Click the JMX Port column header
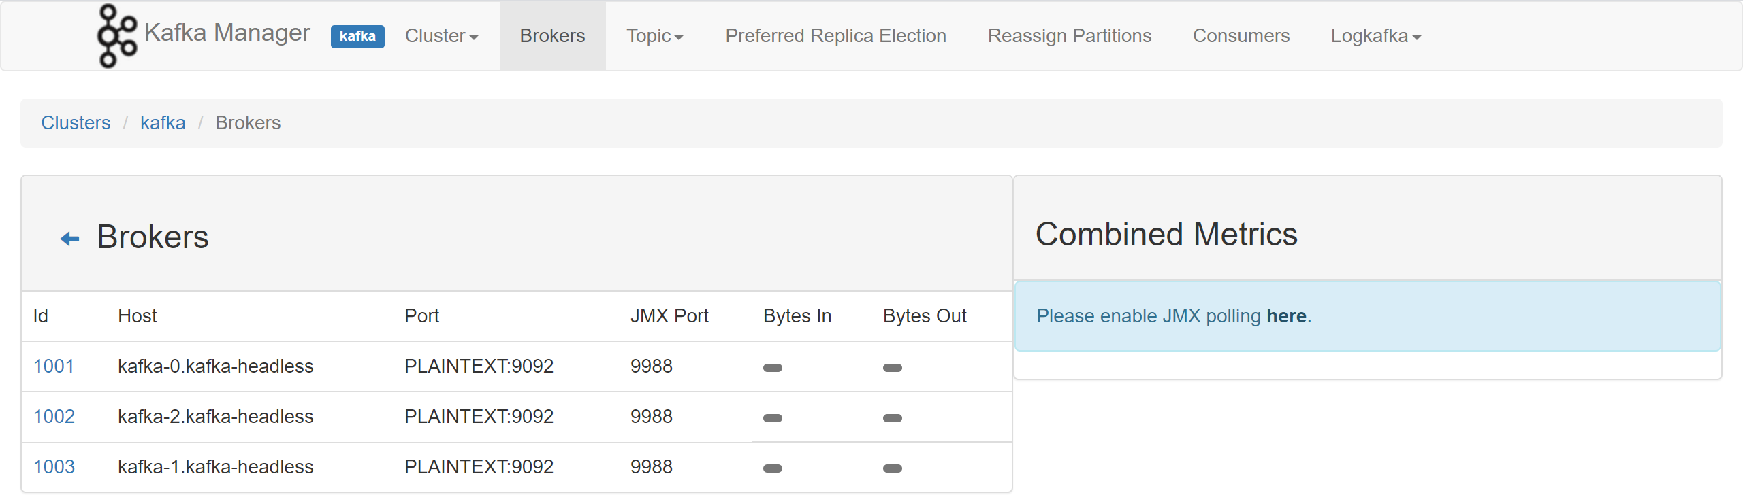Image resolution: width=1743 pixels, height=495 pixels. pos(669,316)
